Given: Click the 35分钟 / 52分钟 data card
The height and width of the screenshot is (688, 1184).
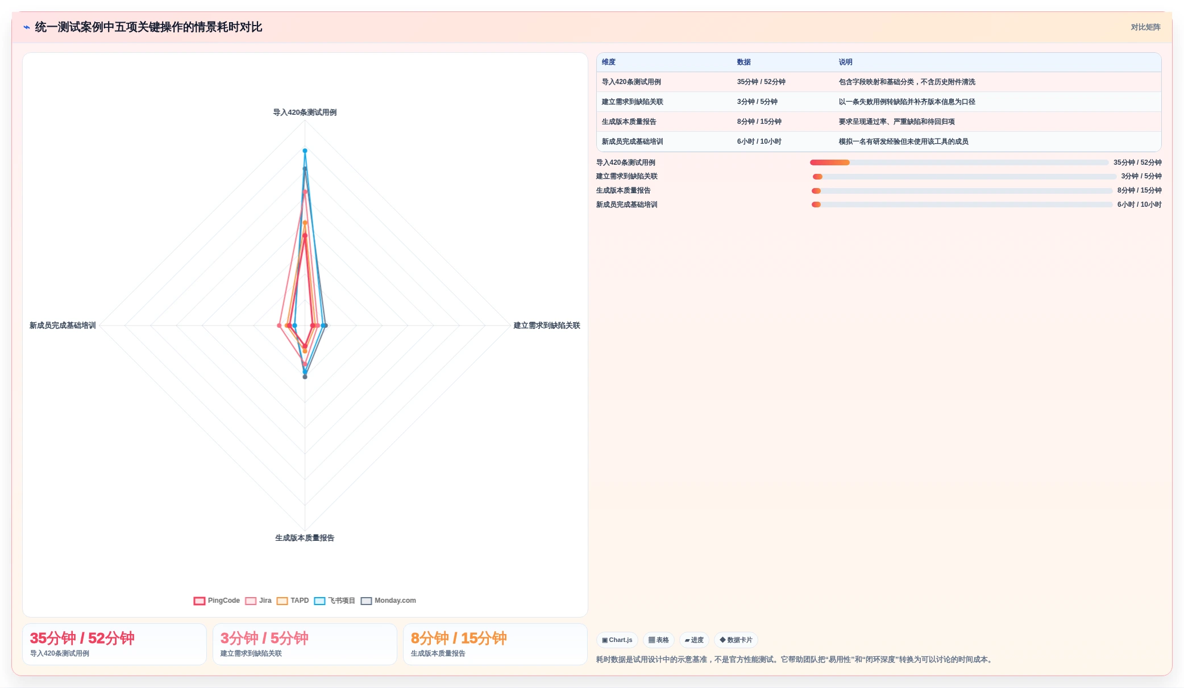Looking at the screenshot, I should (x=114, y=645).
